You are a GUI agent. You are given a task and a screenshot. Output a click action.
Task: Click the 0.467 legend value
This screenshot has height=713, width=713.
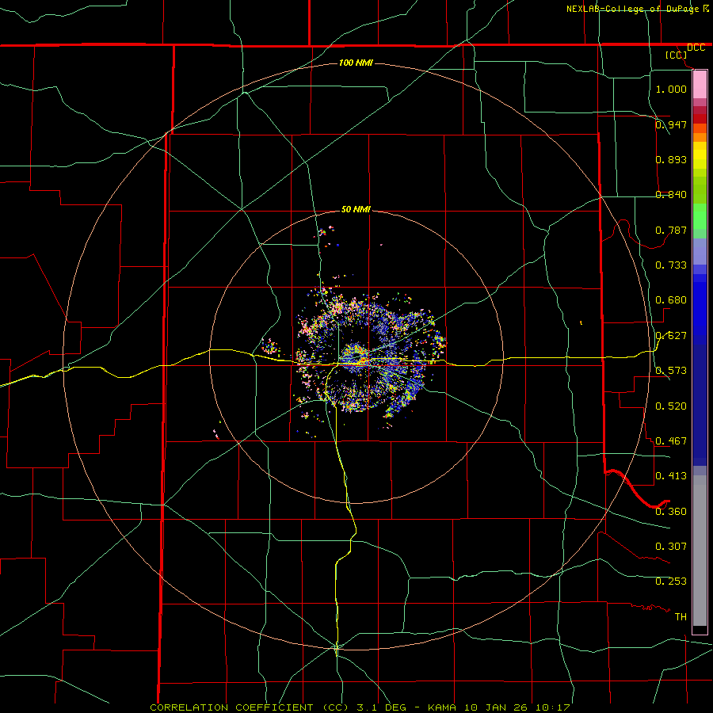click(671, 441)
